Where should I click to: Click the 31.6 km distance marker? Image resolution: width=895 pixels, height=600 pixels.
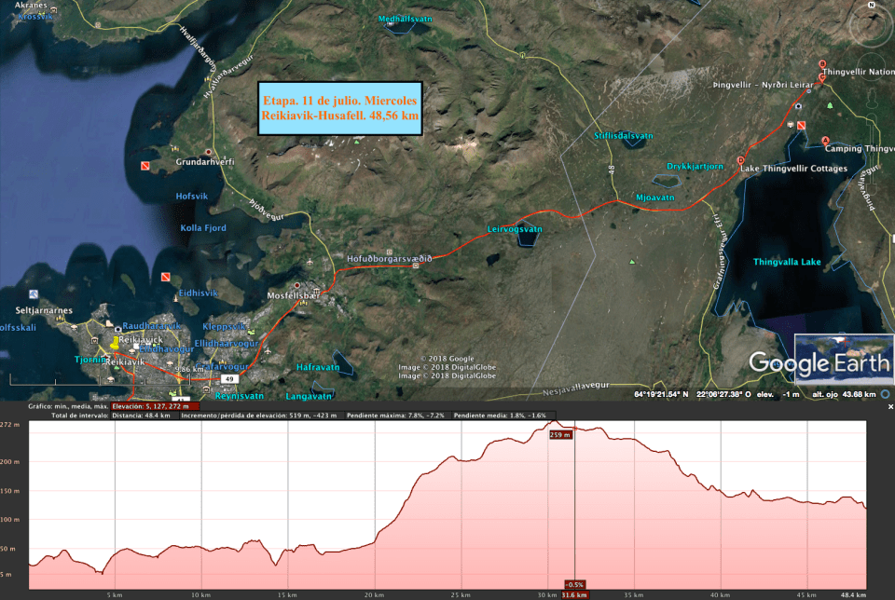pos(574,594)
